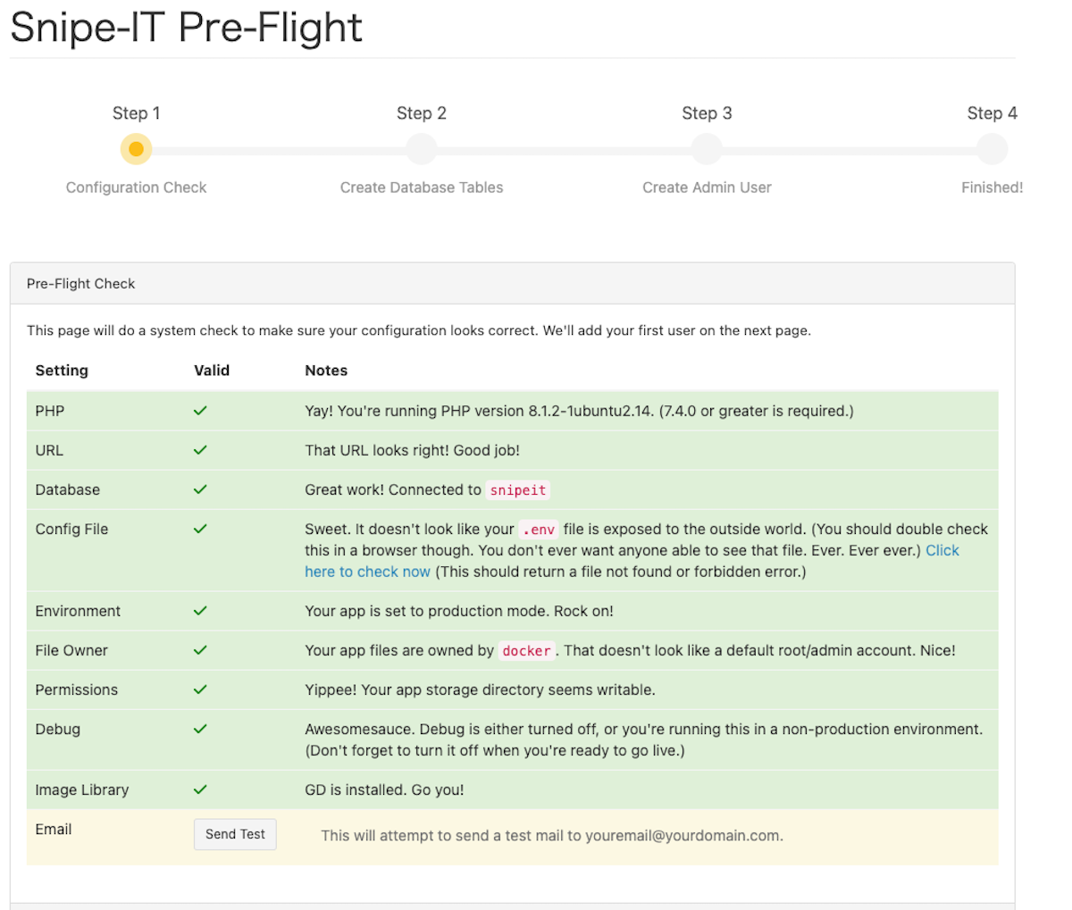Click the Pre-Flight Check panel header
Viewport: 1072px width, 910px height.
click(81, 284)
